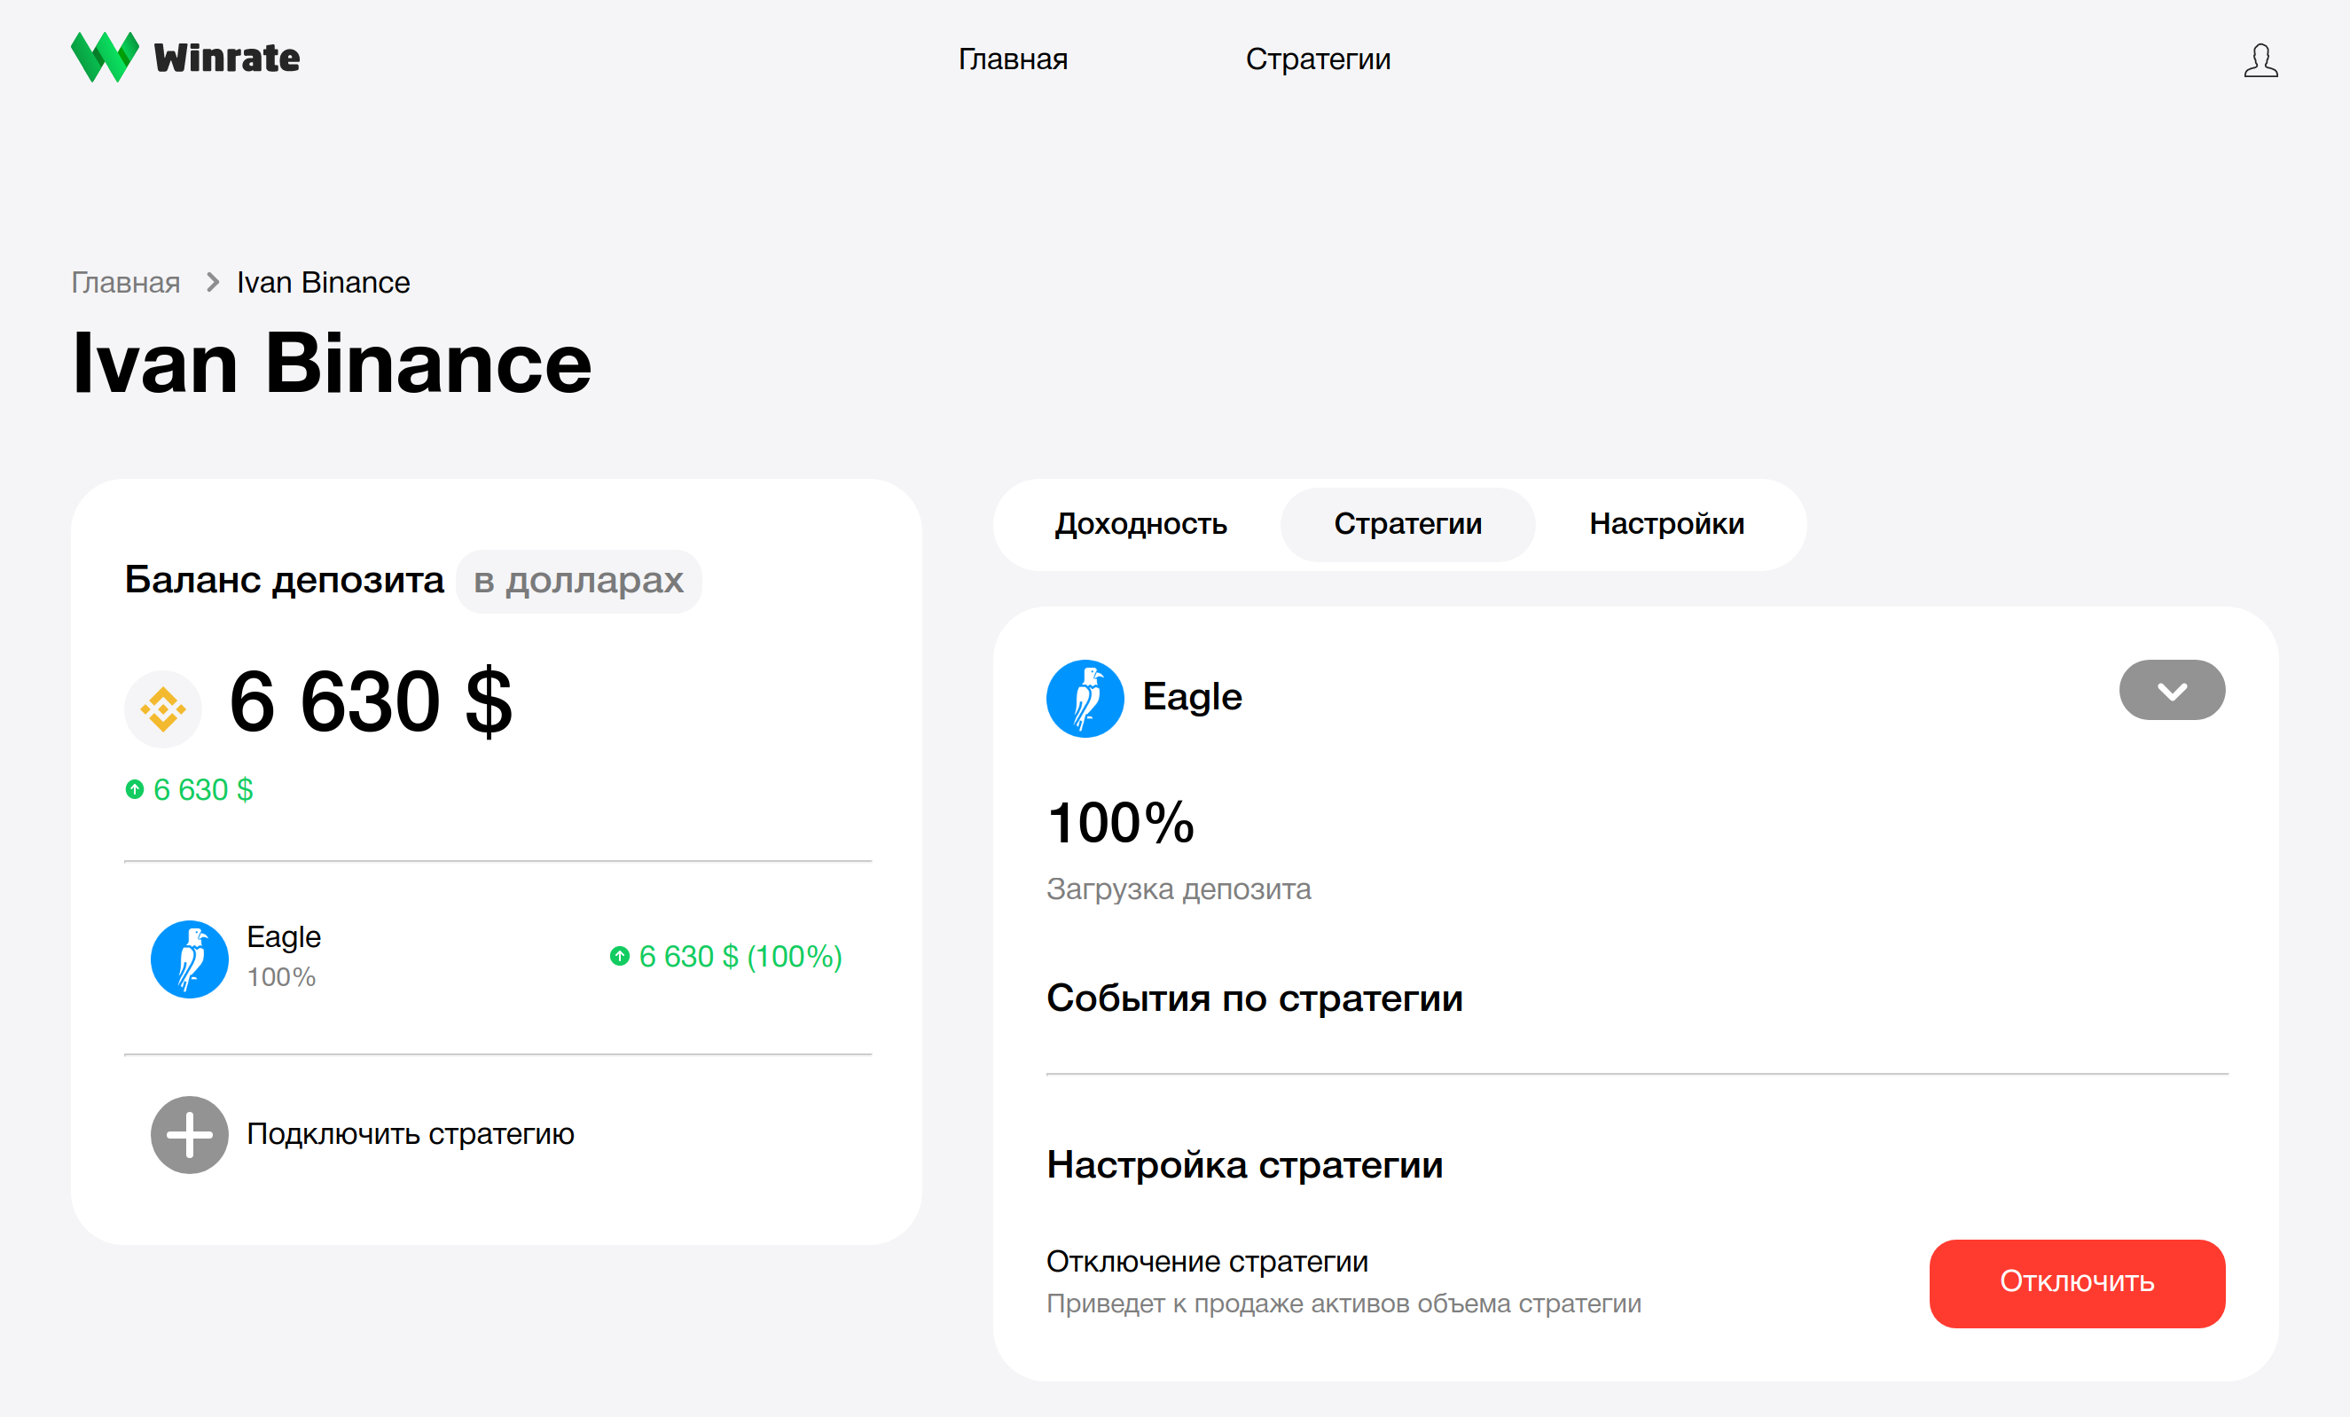Click the Eagle title in the strategy panel
The image size is (2350, 1417).
point(1192,697)
